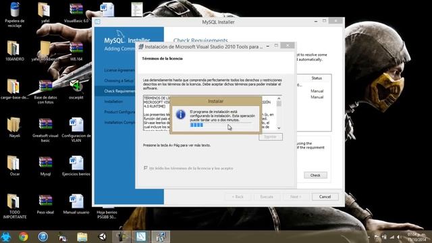Click the license text scrollbar down arrow
The height and width of the screenshot is (243, 432).
279,128
